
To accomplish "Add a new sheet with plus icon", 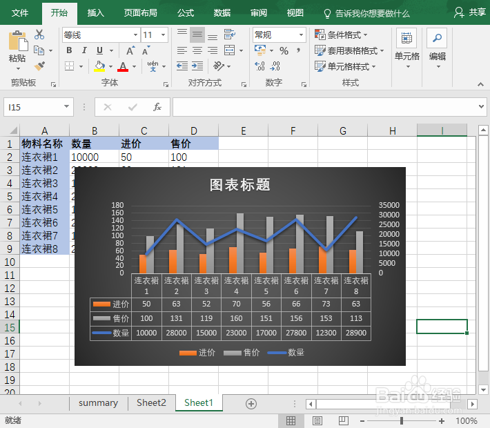I will [251, 404].
